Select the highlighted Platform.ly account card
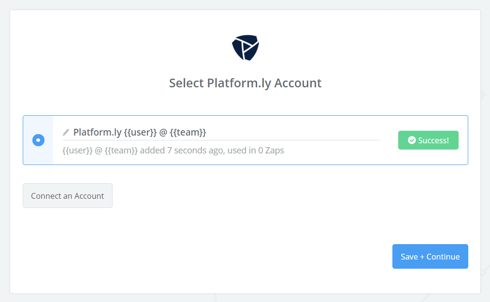Image resolution: width=490 pixels, height=302 pixels. click(245, 140)
